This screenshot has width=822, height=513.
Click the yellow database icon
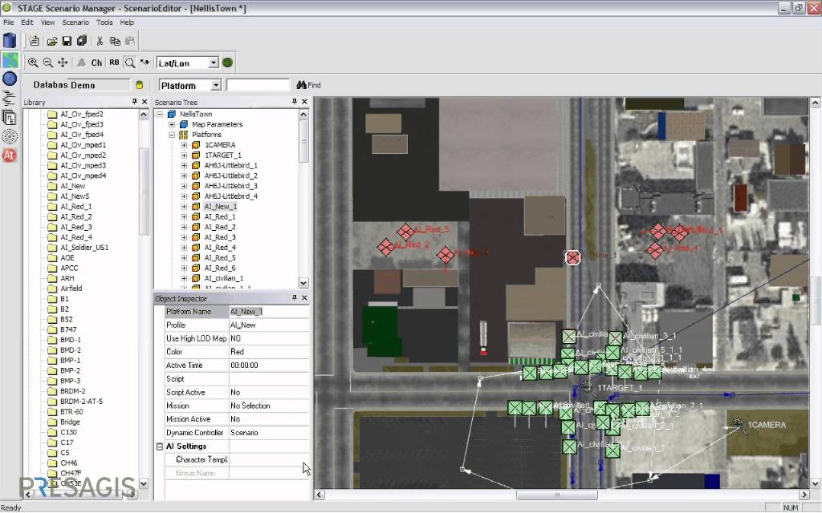(140, 85)
